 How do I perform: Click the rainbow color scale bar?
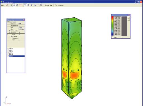[113, 26]
